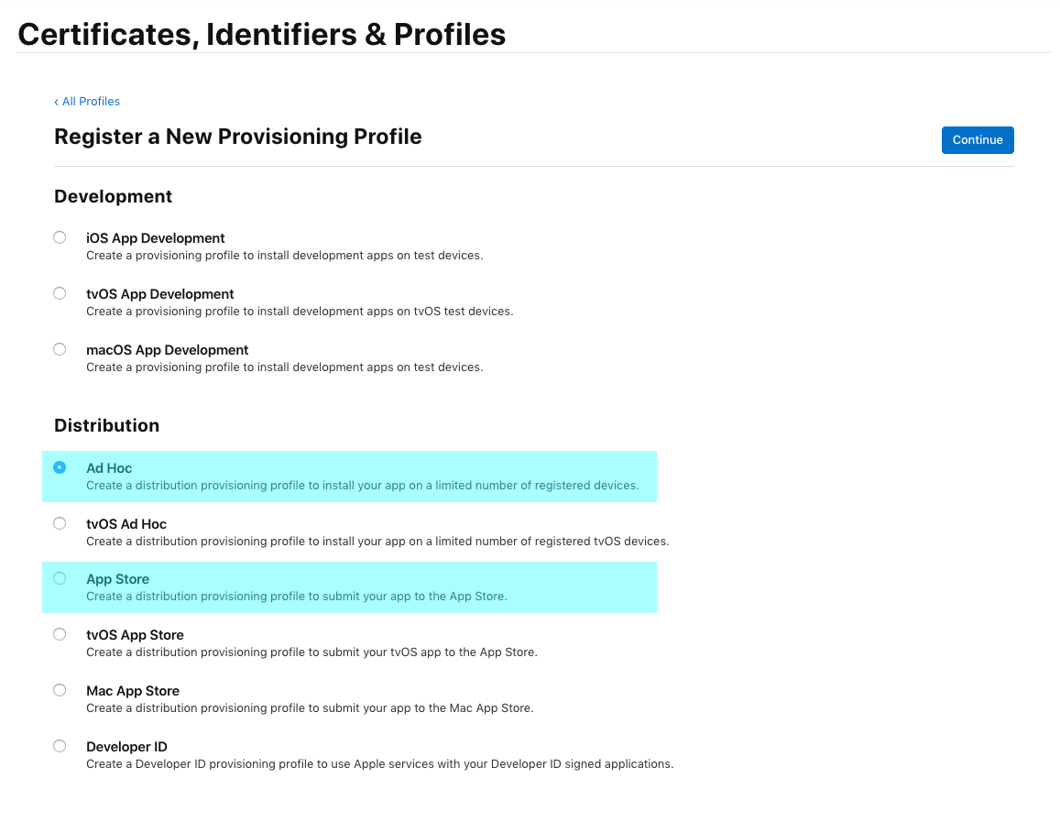Select the iOS App Development radio button
The width and height of the screenshot is (1060, 822).
[60, 237]
